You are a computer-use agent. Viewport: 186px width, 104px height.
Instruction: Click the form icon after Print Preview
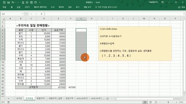point(27,2)
